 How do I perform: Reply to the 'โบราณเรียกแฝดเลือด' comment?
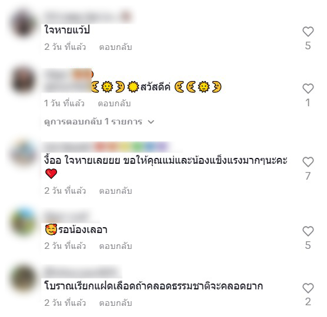point(115,303)
